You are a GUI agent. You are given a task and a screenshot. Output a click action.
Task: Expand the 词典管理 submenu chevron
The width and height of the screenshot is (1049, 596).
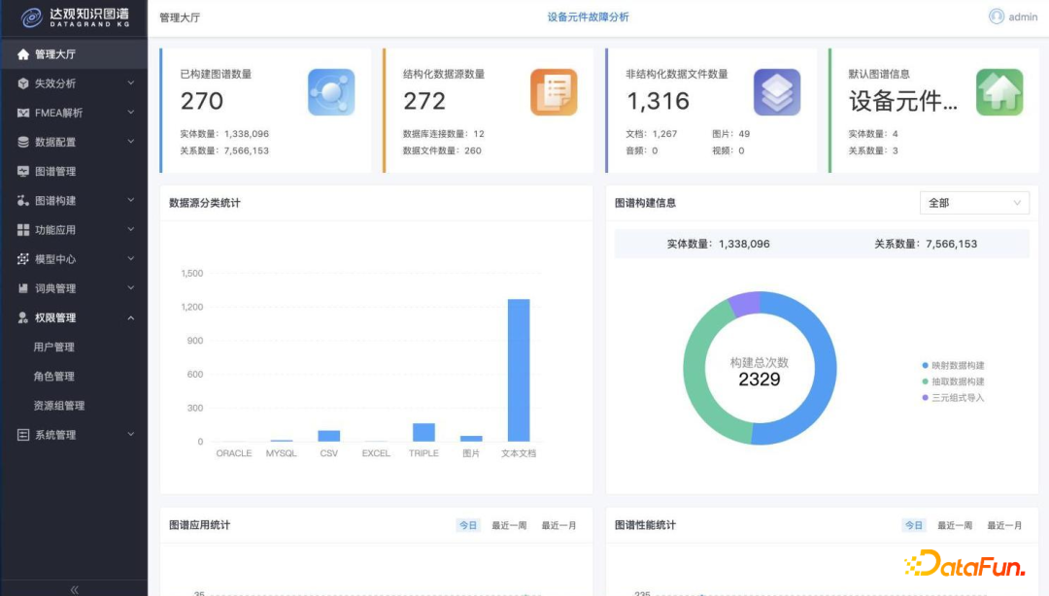tap(131, 287)
